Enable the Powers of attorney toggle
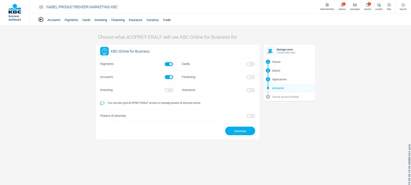 click(x=251, y=116)
